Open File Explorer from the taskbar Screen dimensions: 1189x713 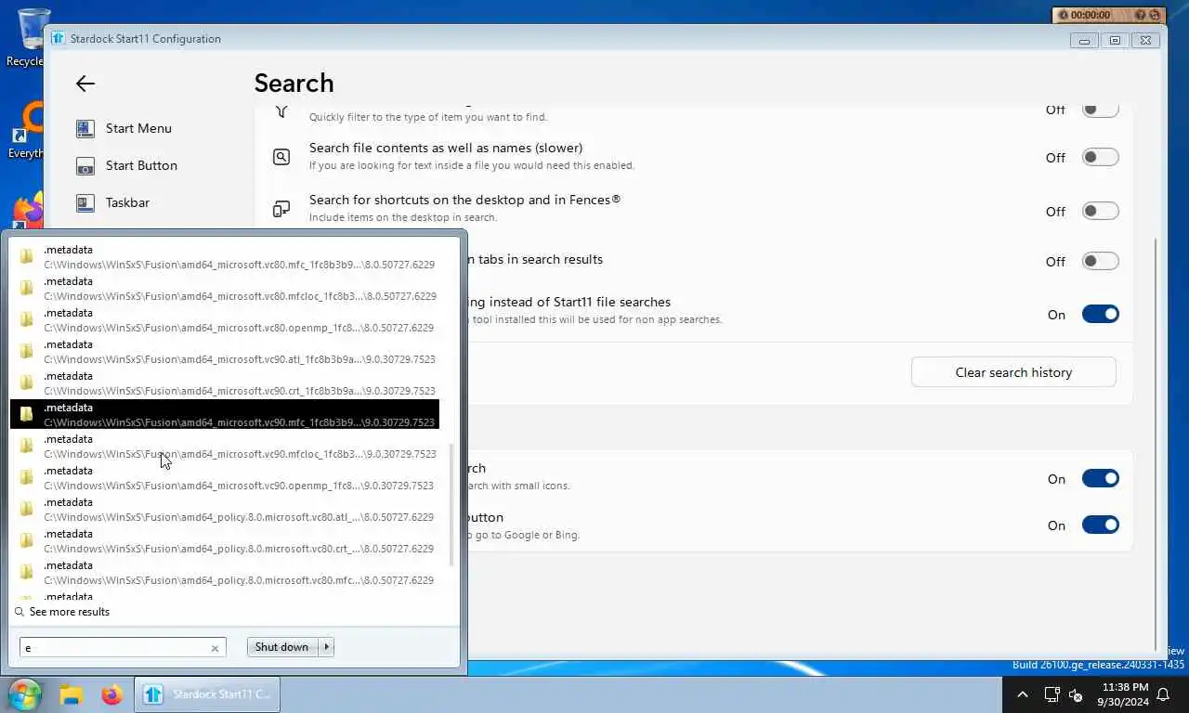pos(72,694)
